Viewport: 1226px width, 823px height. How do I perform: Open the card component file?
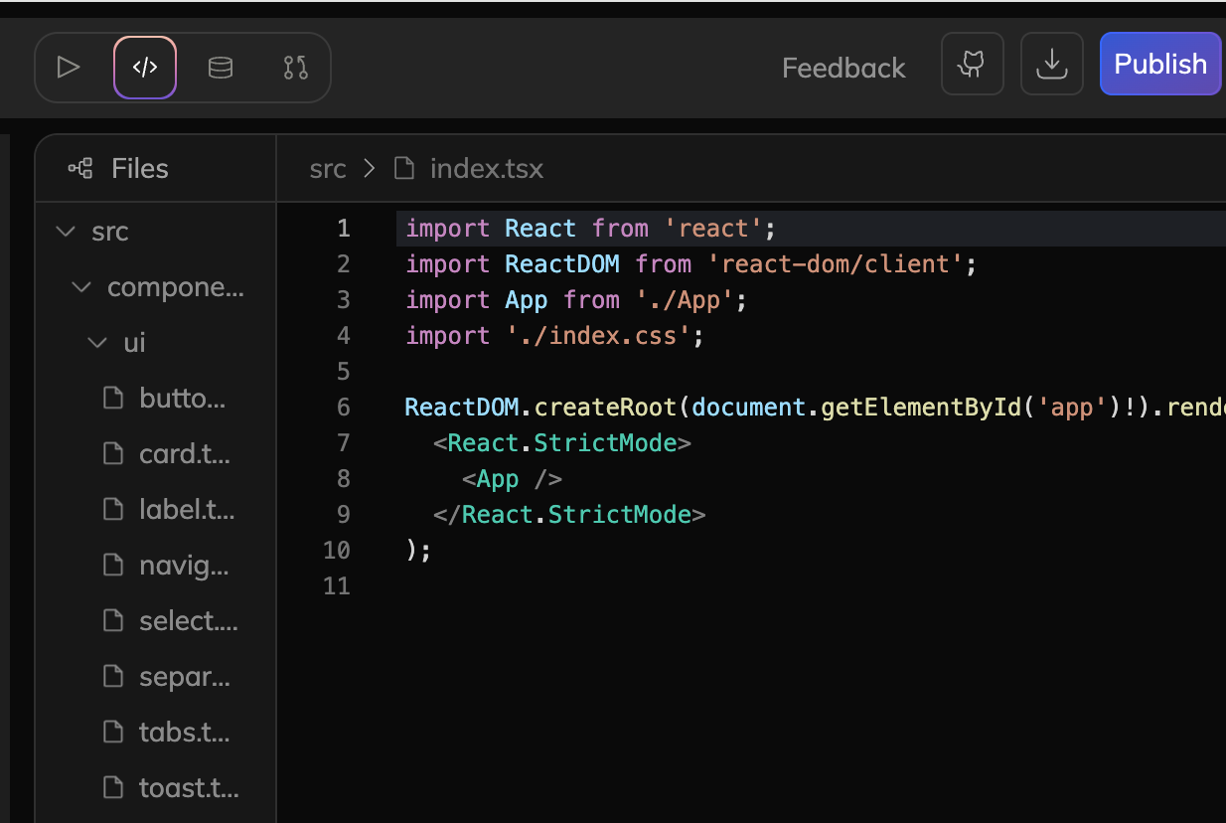tap(184, 454)
